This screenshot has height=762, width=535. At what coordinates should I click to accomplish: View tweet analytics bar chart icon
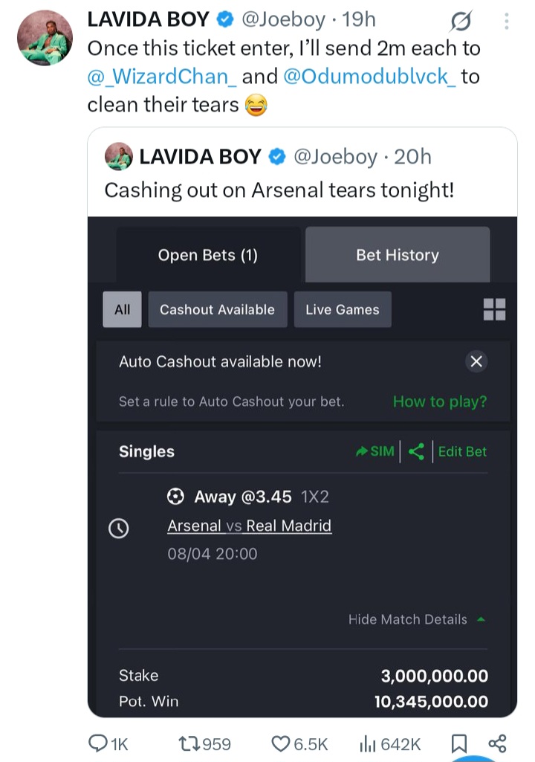point(369,743)
